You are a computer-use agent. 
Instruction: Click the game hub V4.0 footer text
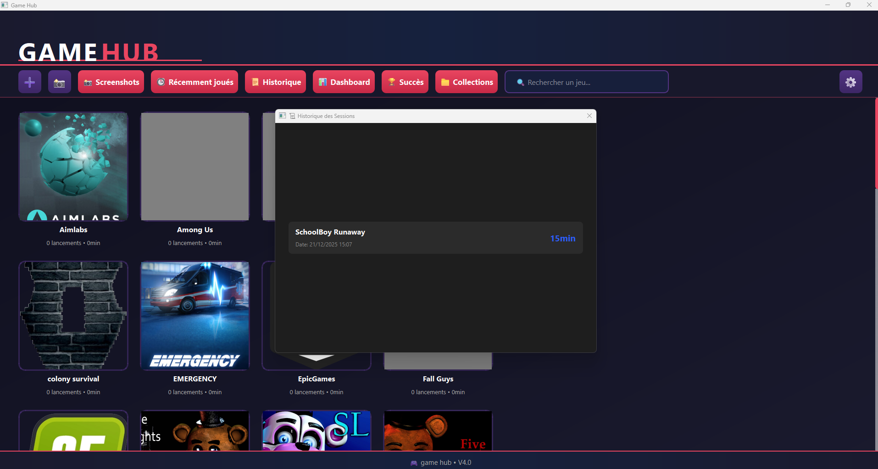pyautogui.click(x=446, y=463)
